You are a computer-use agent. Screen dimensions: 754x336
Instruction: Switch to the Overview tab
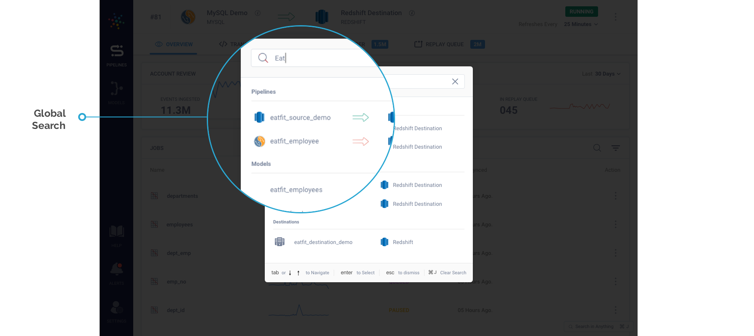click(x=174, y=45)
